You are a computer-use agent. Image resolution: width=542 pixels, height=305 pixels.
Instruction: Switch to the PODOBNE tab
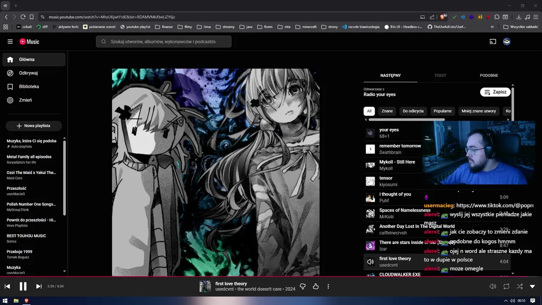[489, 75]
